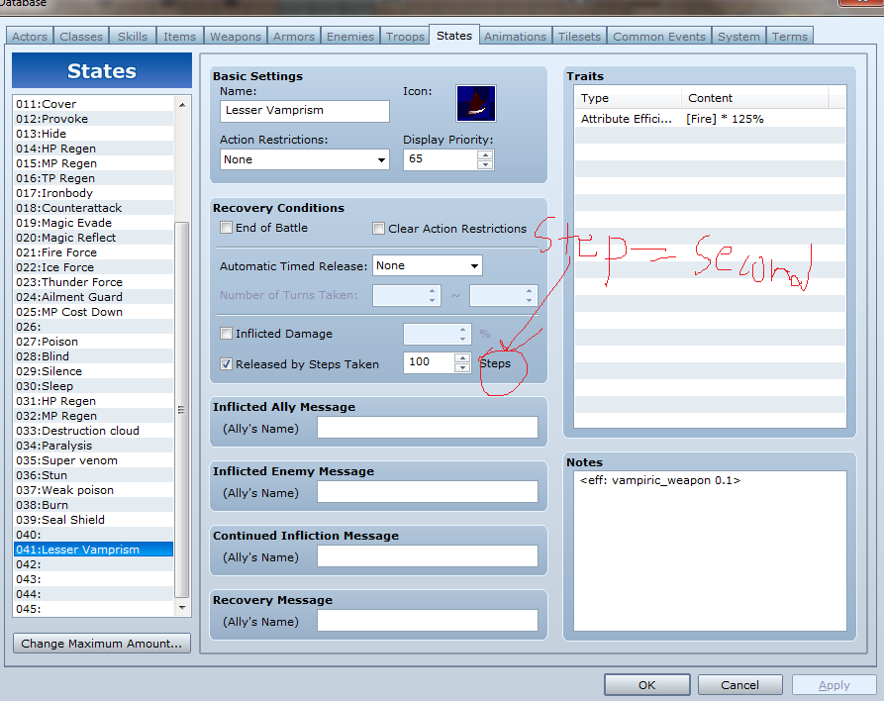The height and width of the screenshot is (701, 884).
Task: Click the States list scrollbar thumb
Action: pyautogui.click(x=182, y=410)
